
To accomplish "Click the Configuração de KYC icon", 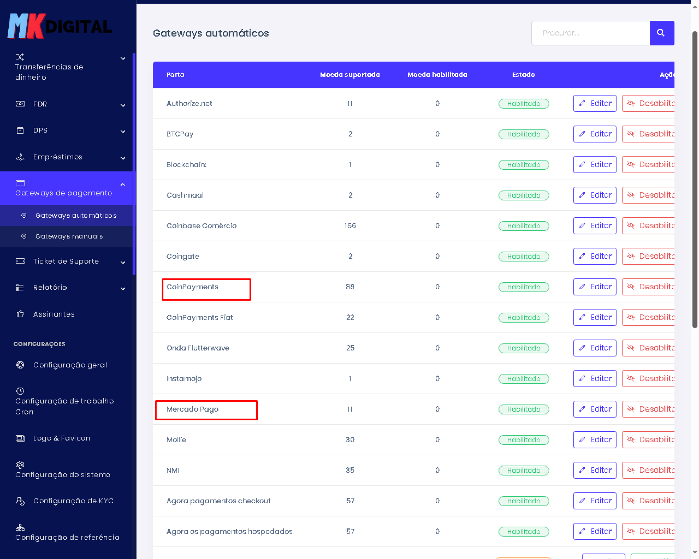I will (x=20, y=501).
